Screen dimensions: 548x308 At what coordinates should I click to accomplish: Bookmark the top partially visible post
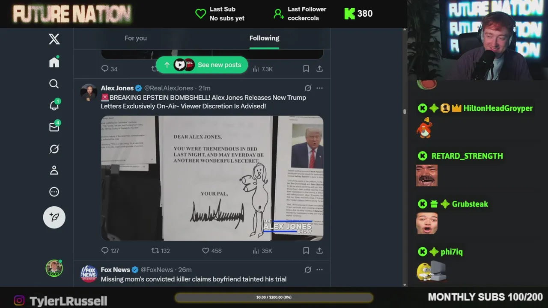tap(306, 69)
